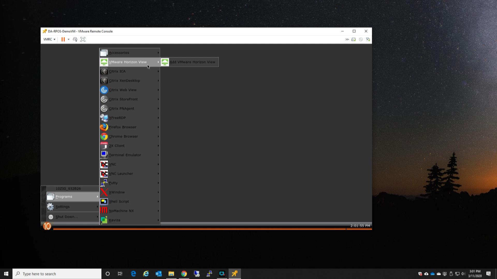The width and height of the screenshot is (497, 279).
Task: Click the Citrix ICA icon
Action: pos(104,71)
